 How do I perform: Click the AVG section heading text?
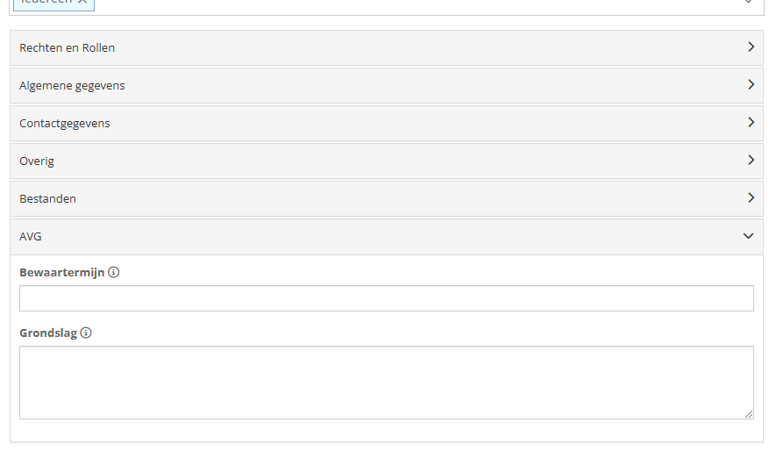[30, 237]
